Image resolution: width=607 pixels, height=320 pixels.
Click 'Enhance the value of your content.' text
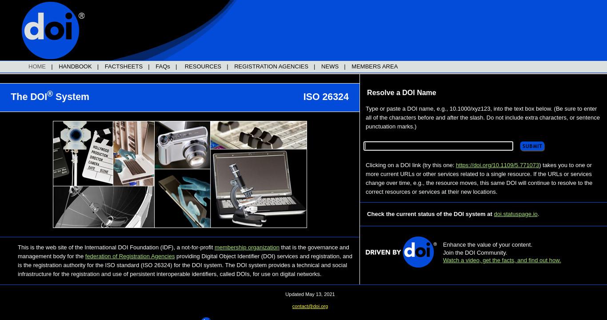487,245
